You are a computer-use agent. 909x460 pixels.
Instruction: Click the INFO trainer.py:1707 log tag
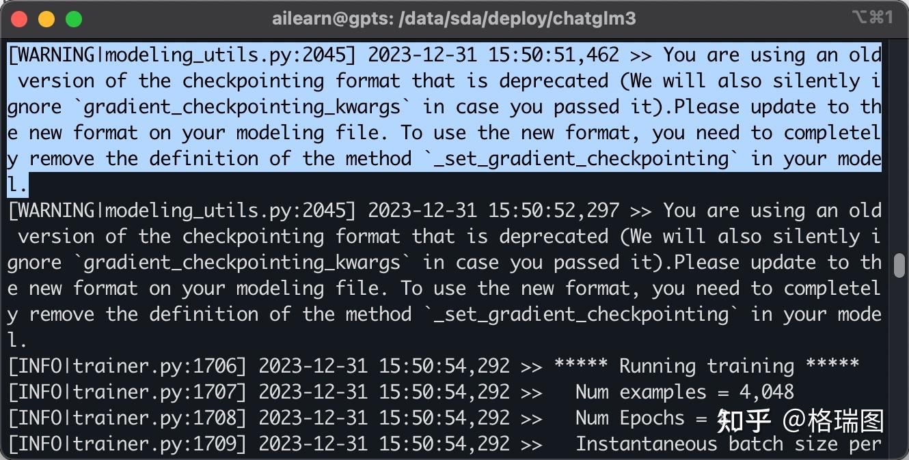coord(127,392)
